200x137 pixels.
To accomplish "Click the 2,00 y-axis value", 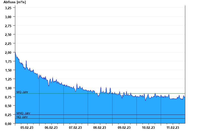I will point(8,53).
